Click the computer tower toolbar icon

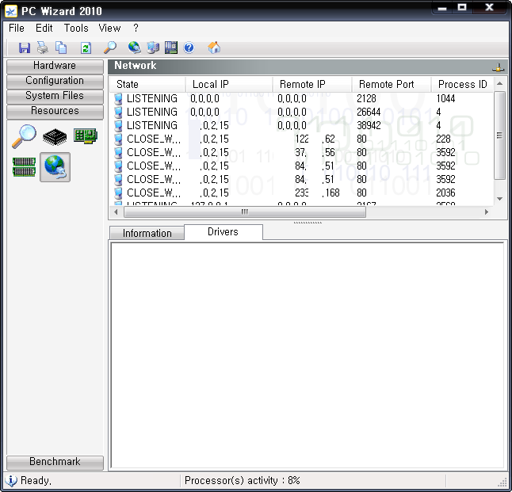pyautogui.click(x=153, y=48)
